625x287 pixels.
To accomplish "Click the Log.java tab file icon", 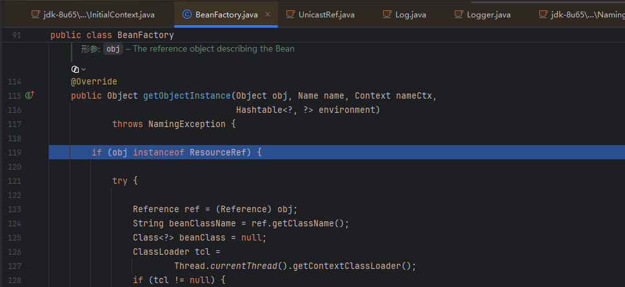I will pyautogui.click(x=387, y=14).
